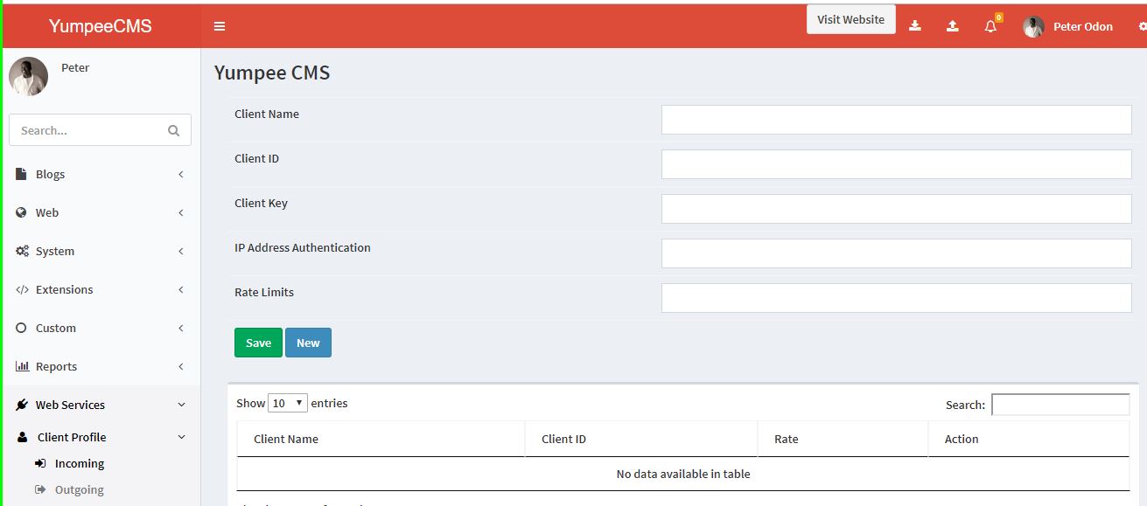1147x506 pixels.
Task: Click the Extensions code icon
Action: tap(22, 289)
